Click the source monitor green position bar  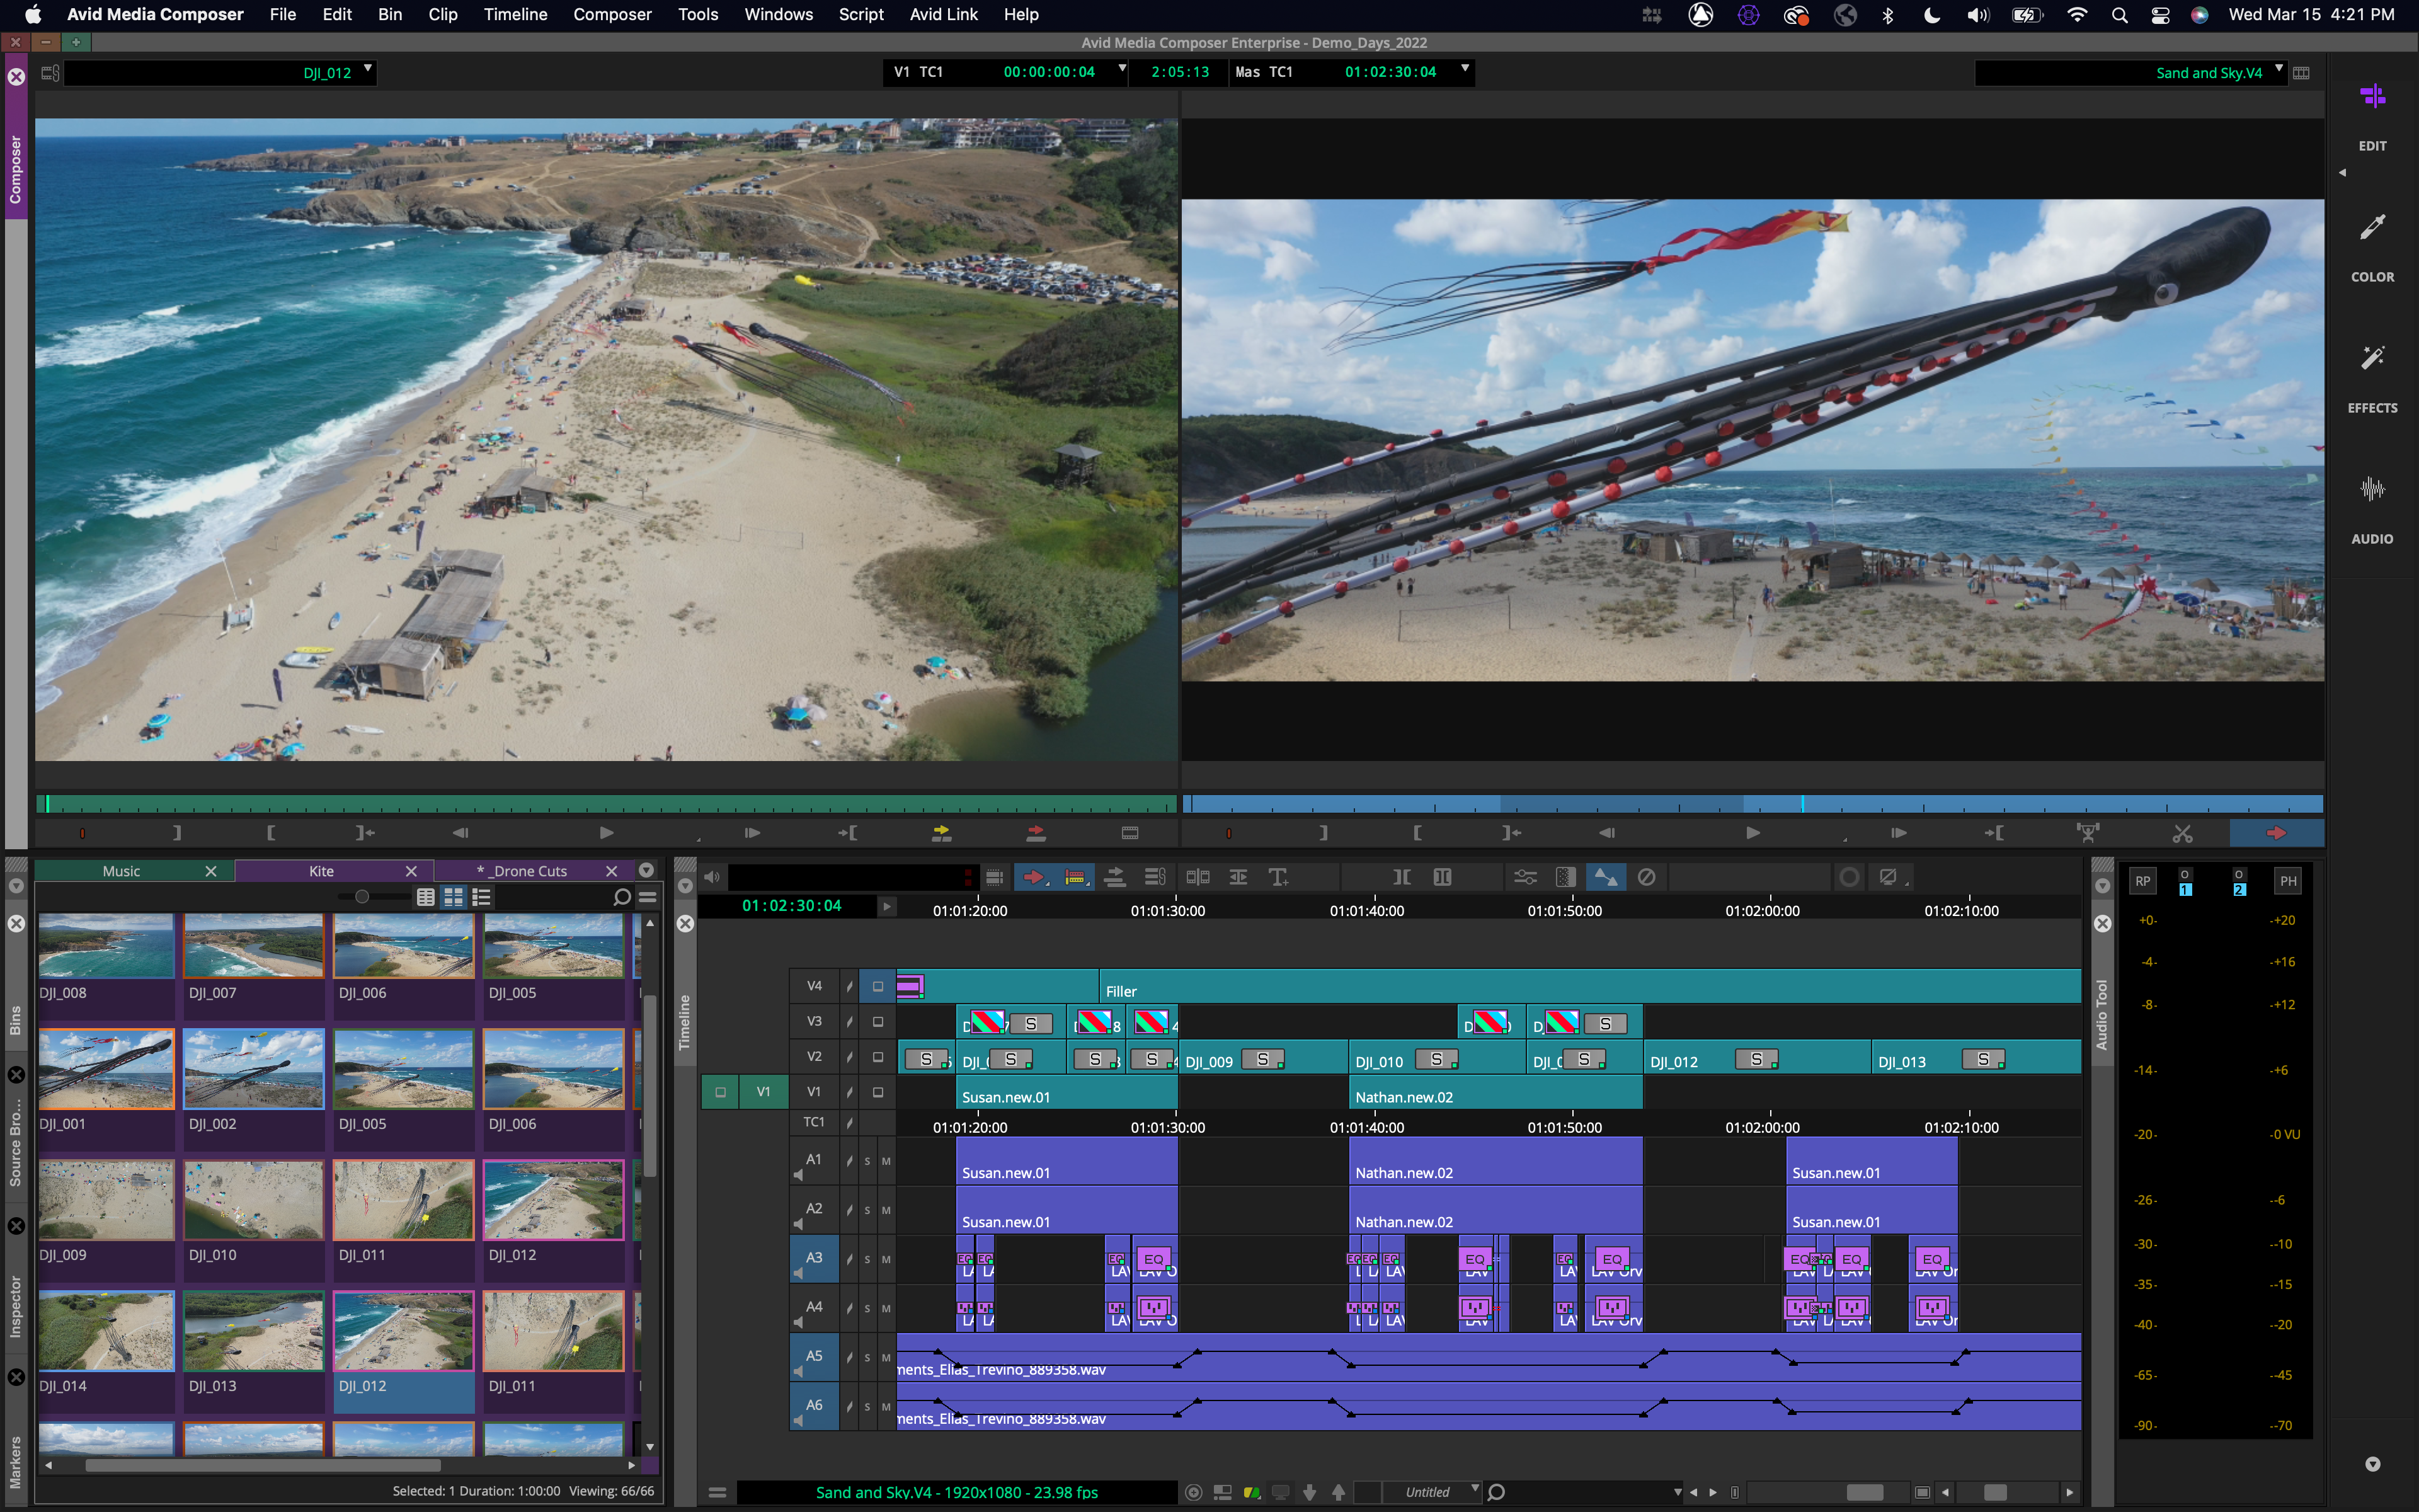[x=607, y=804]
